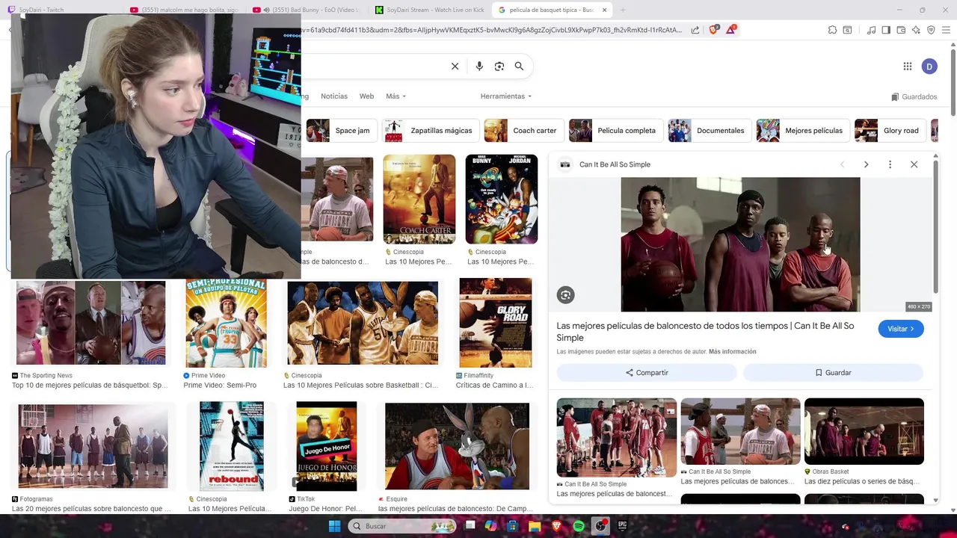Select the Documentales suggestion chip

coord(709,131)
